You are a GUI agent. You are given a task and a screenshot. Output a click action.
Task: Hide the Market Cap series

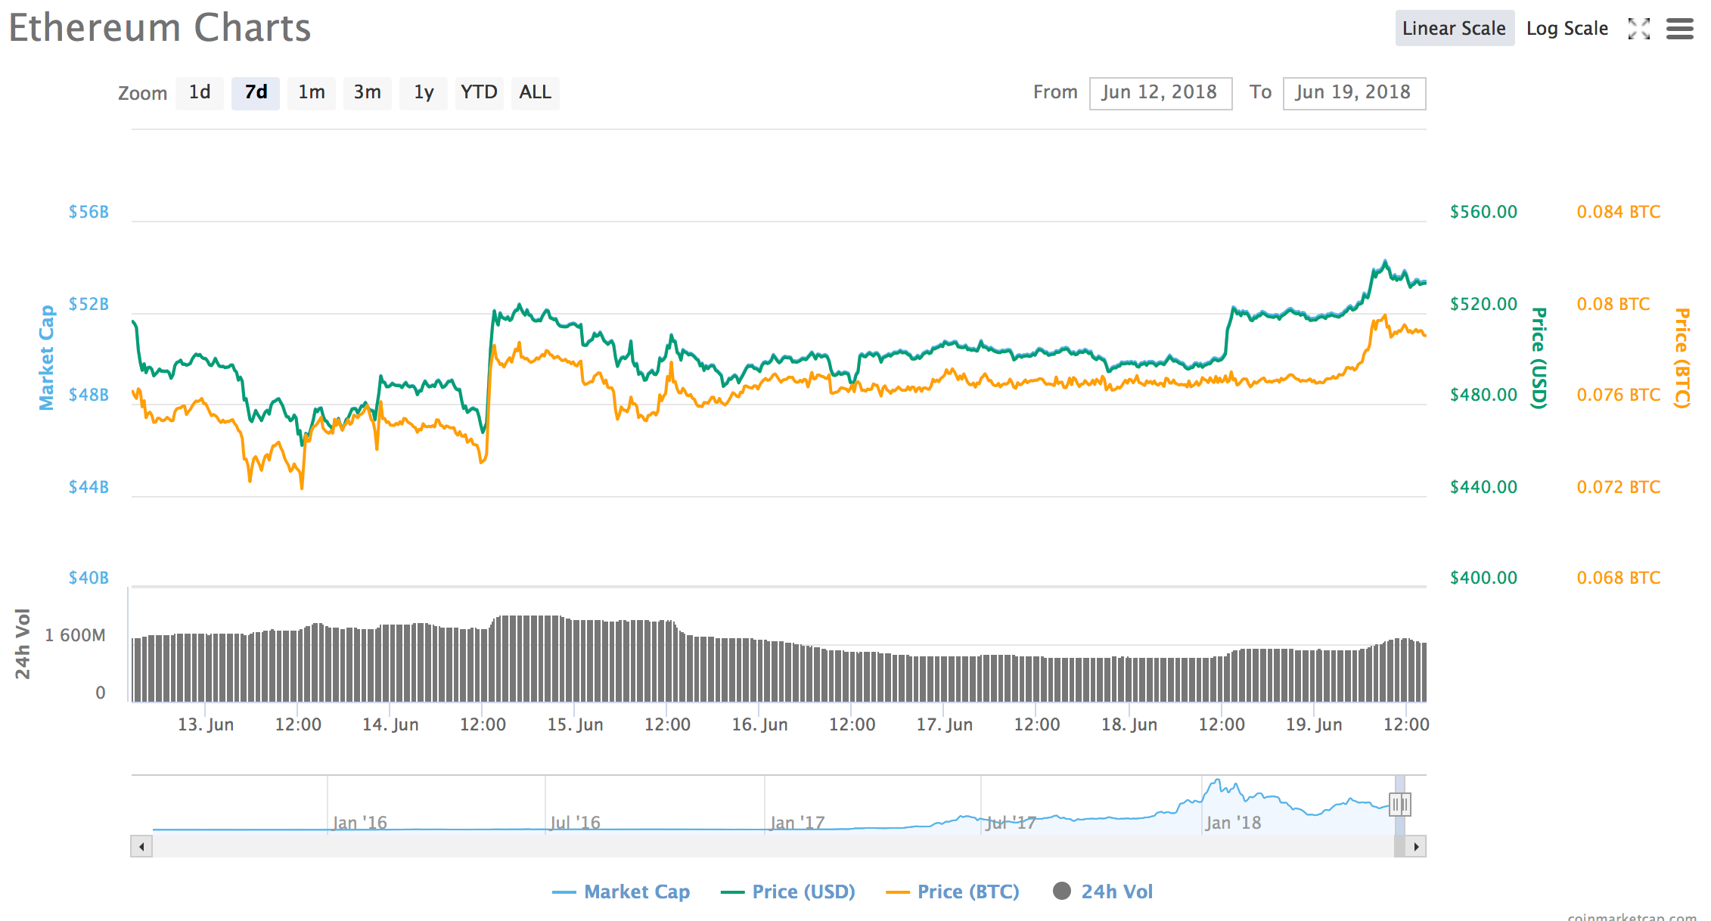636,892
